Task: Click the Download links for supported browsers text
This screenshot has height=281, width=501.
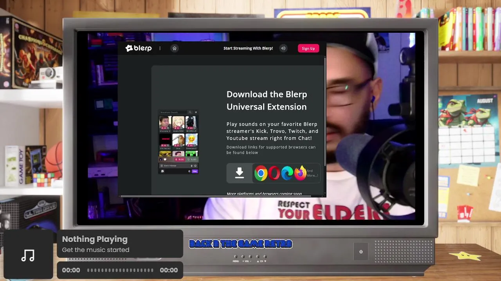Action: pos(271,150)
